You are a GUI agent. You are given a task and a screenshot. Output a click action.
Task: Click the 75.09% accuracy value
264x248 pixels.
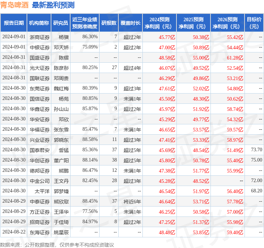(90, 47)
